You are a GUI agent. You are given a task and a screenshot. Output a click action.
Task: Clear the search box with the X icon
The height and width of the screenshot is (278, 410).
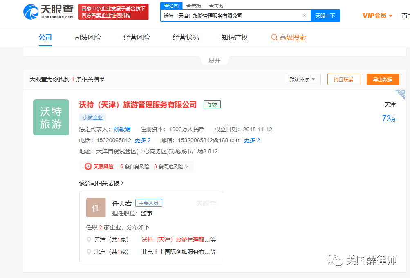click(305, 16)
